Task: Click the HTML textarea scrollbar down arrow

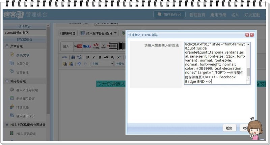Action: pyautogui.click(x=248, y=78)
